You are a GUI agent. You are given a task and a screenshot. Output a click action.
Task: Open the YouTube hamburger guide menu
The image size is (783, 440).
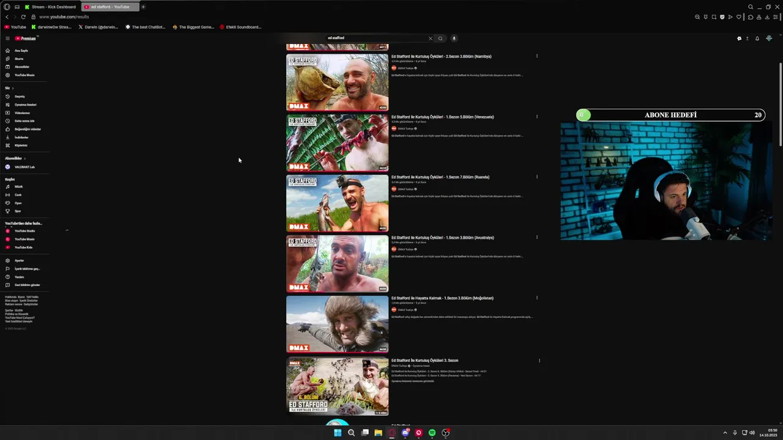click(7, 38)
